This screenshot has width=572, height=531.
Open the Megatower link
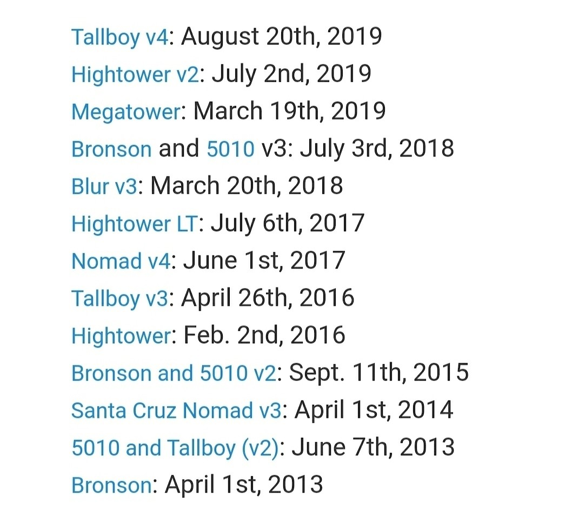pos(125,112)
